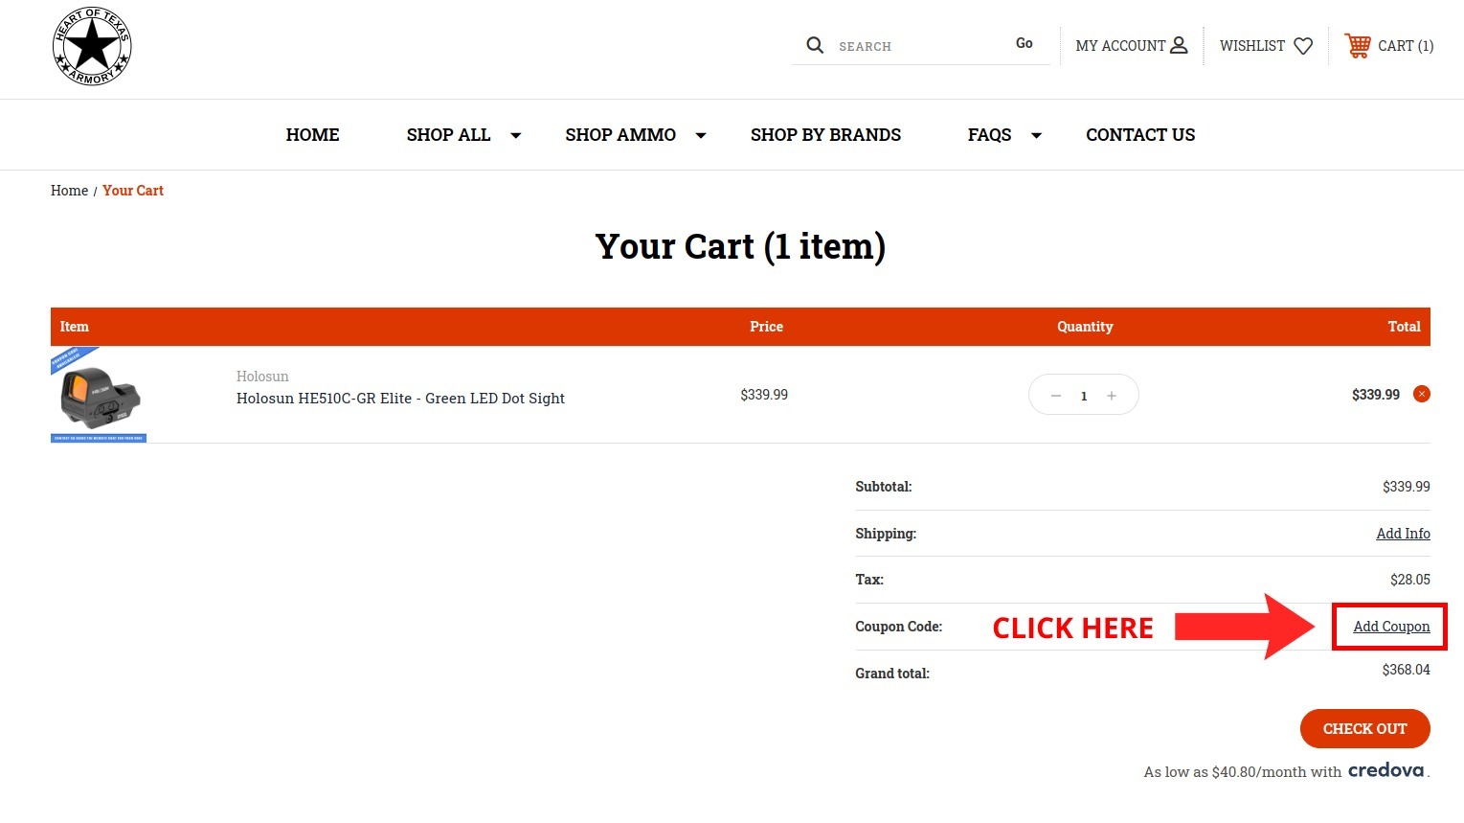Click the Tax label
This screenshot has width=1464, height=823.
tap(868, 580)
